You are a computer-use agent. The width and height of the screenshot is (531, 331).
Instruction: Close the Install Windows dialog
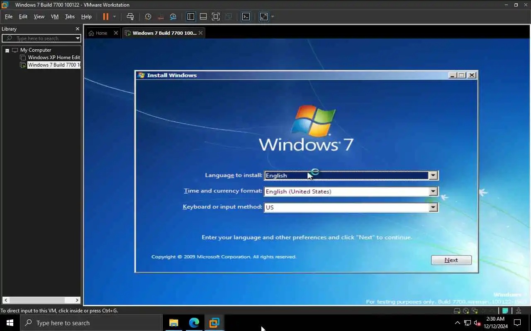[472, 75]
